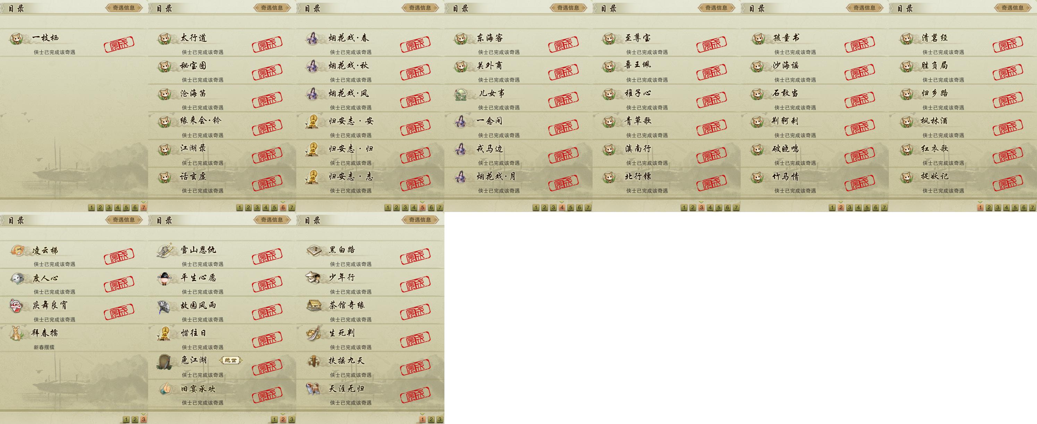1037x424 pixels.
Task: Click the tombstone icon beside 兔江湖
Action: point(165,361)
